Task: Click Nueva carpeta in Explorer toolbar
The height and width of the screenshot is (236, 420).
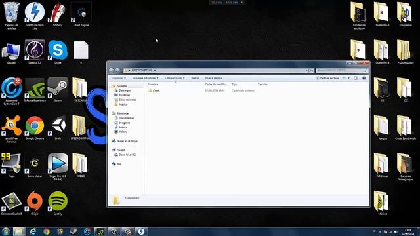Action: point(214,78)
